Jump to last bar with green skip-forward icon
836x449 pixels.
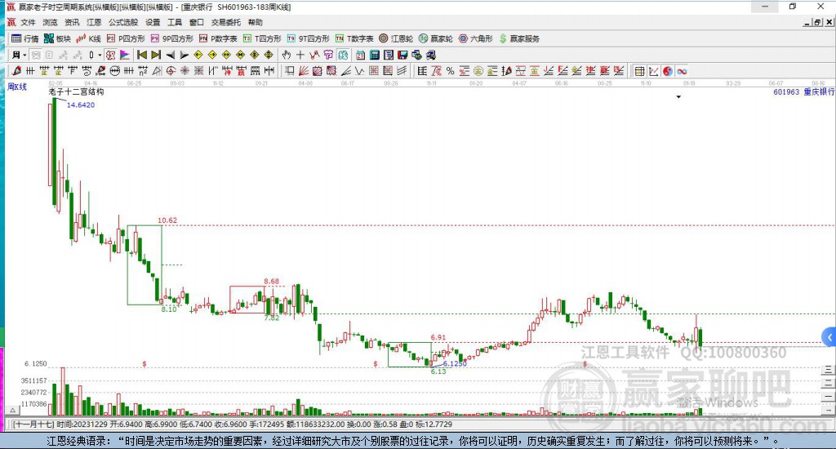156,55
